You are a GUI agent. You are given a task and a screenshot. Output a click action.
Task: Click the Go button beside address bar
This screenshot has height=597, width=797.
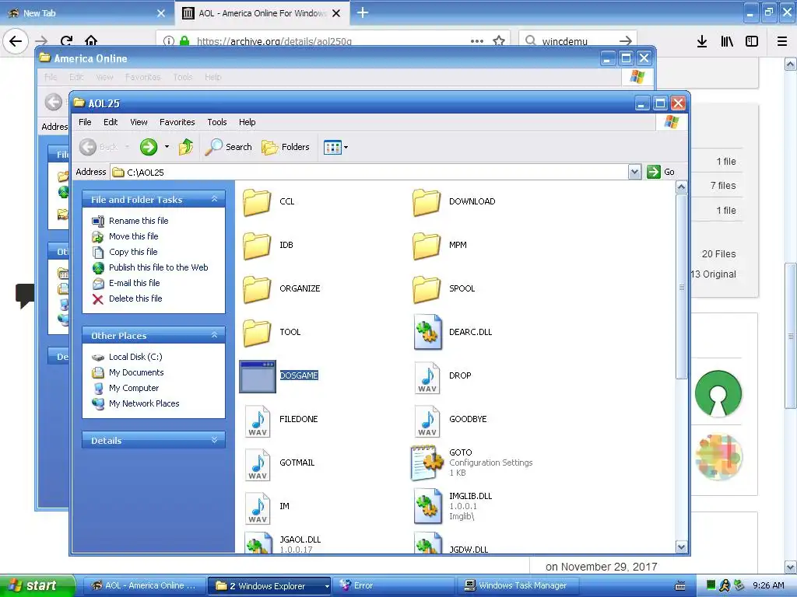(x=661, y=172)
